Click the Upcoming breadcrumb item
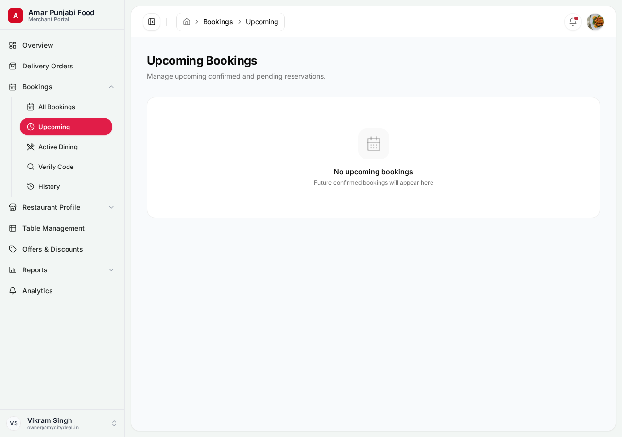This screenshot has width=622, height=437. 262,22
